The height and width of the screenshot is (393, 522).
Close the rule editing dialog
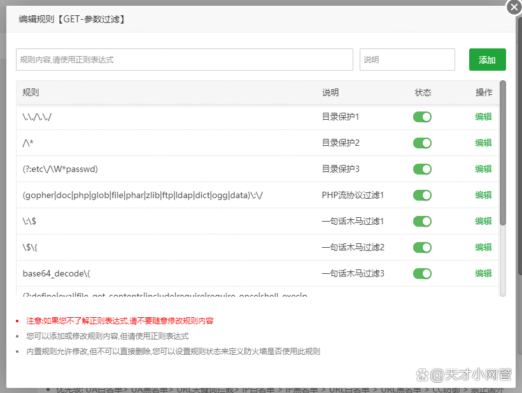click(514, 8)
